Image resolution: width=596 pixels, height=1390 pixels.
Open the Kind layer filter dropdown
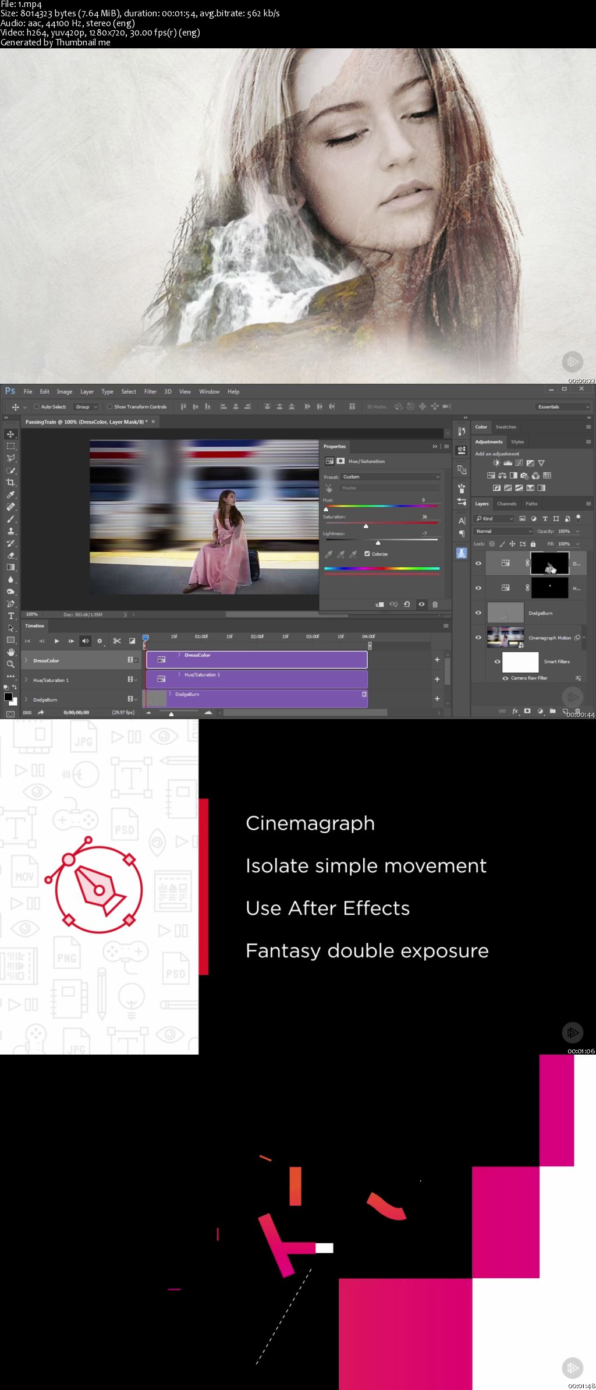coord(495,518)
